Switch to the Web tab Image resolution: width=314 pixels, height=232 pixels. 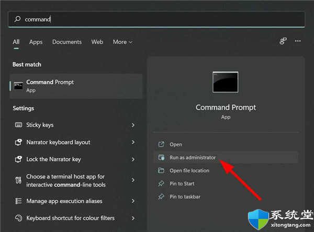[x=97, y=42]
